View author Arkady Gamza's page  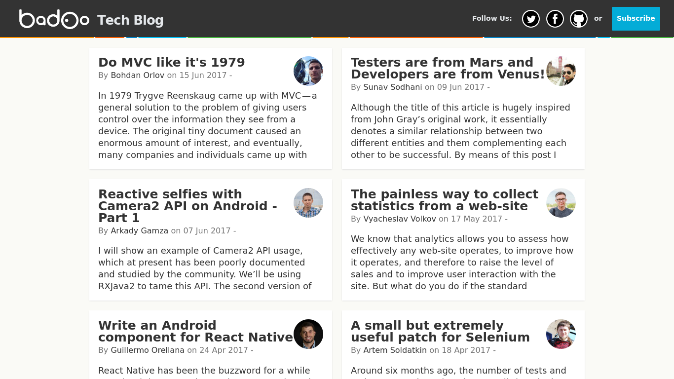[x=140, y=231]
